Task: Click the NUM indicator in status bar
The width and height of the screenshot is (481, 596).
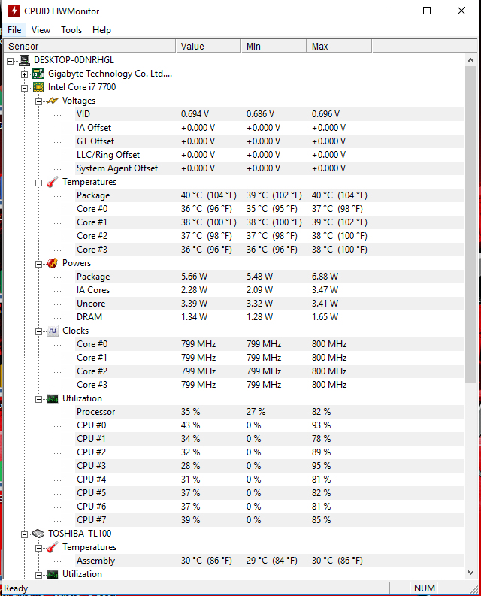Action: click(425, 588)
